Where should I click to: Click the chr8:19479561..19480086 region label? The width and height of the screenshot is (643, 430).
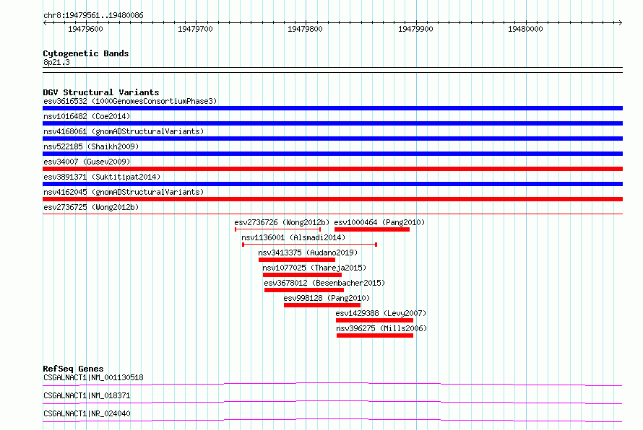tap(93, 16)
